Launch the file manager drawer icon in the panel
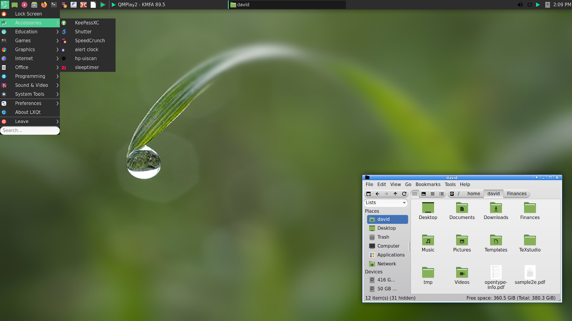 [34, 5]
